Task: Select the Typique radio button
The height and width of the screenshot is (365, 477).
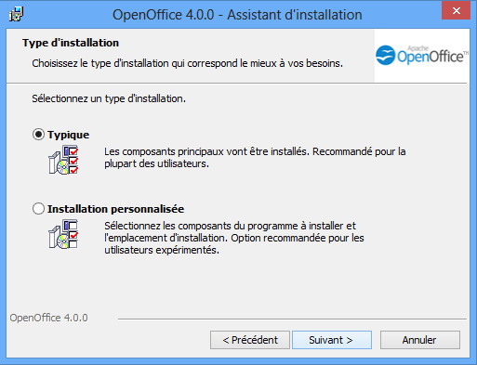Action: (x=38, y=135)
